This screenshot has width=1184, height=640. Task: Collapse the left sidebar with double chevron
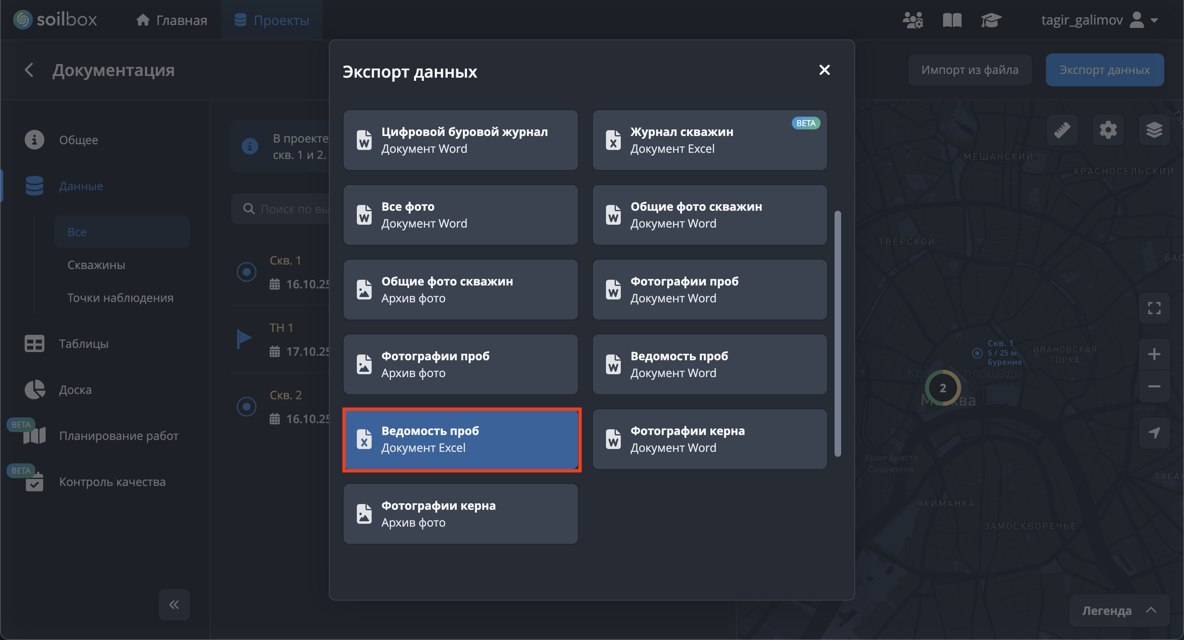174,605
